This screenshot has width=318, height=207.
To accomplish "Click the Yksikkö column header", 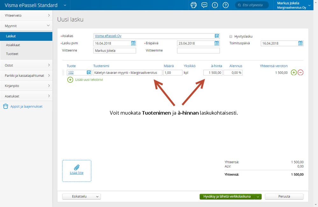I will tap(190, 66).
